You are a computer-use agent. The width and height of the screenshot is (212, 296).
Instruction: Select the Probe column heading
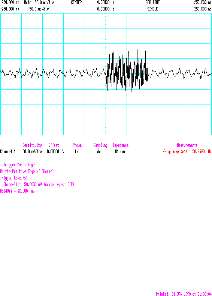[x=77, y=145]
